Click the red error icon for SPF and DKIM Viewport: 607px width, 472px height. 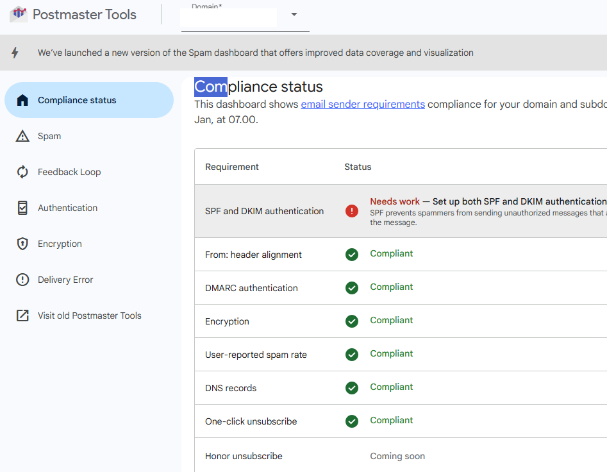click(x=352, y=211)
